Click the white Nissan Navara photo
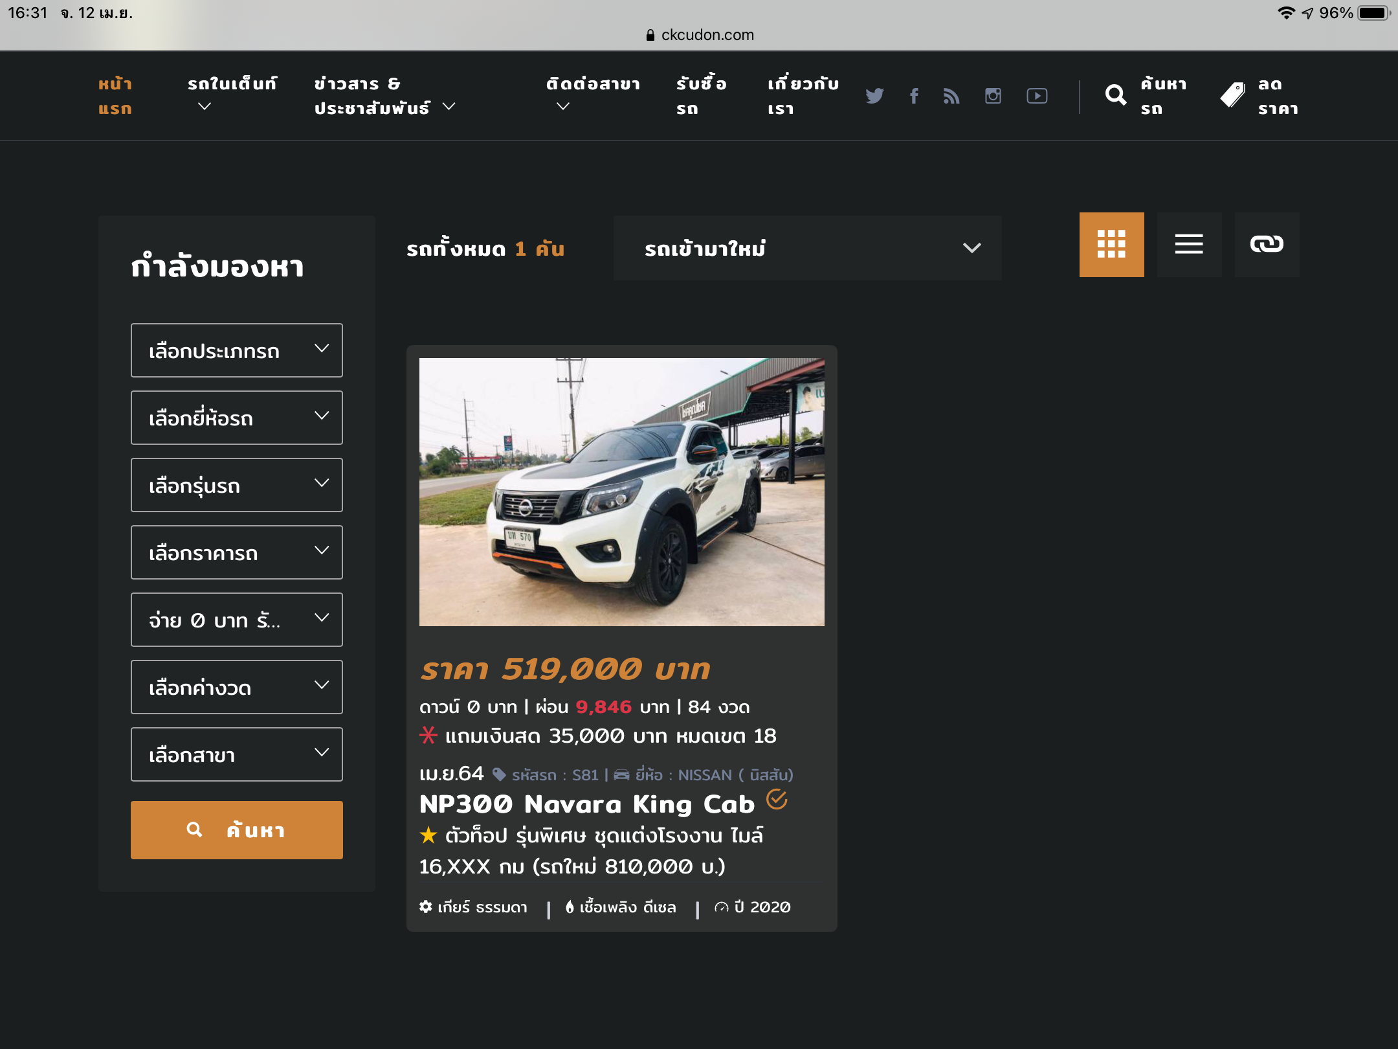Image resolution: width=1398 pixels, height=1049 pixels. pos(621,492)
